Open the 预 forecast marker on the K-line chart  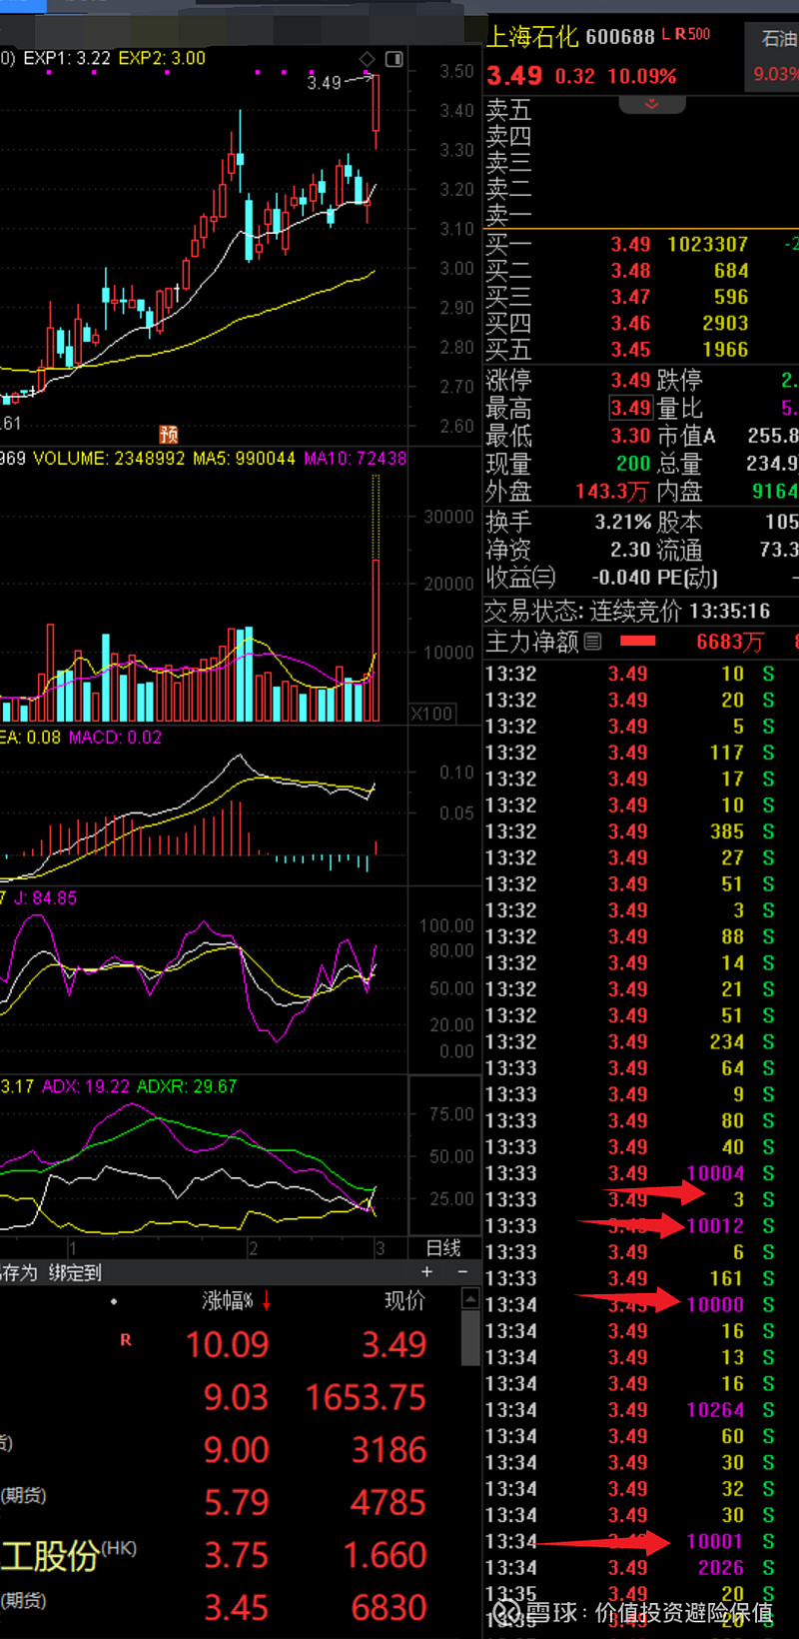[169, 434]
